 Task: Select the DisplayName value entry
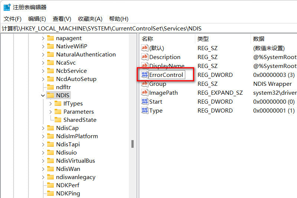coord(167,66)
